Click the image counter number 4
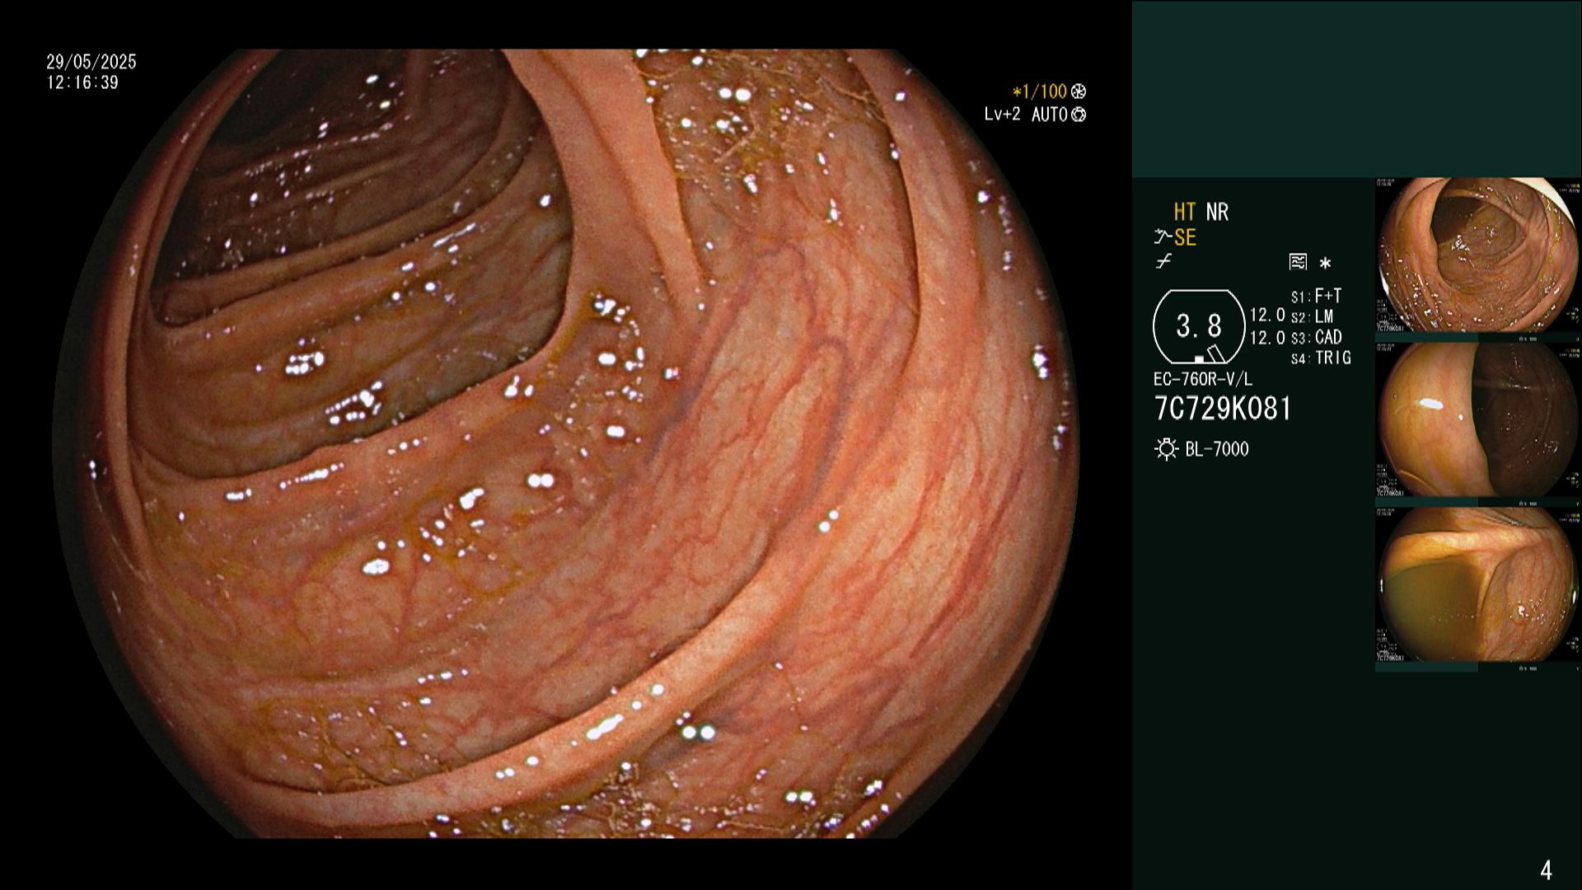The width and height of the screenshot is (1582, 890). pyautogui.click(x=1546, y=869)
